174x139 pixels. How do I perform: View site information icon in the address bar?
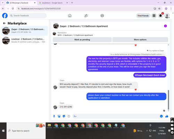(18, 9)
